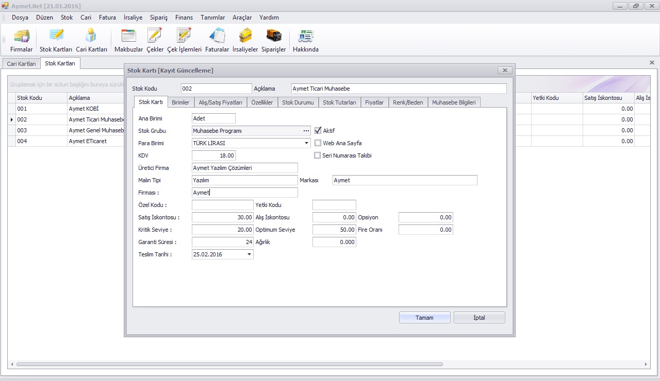Click the horizontal scrollbar of the grid
This screenshot has height=381, width=660.
pos(229,364)
